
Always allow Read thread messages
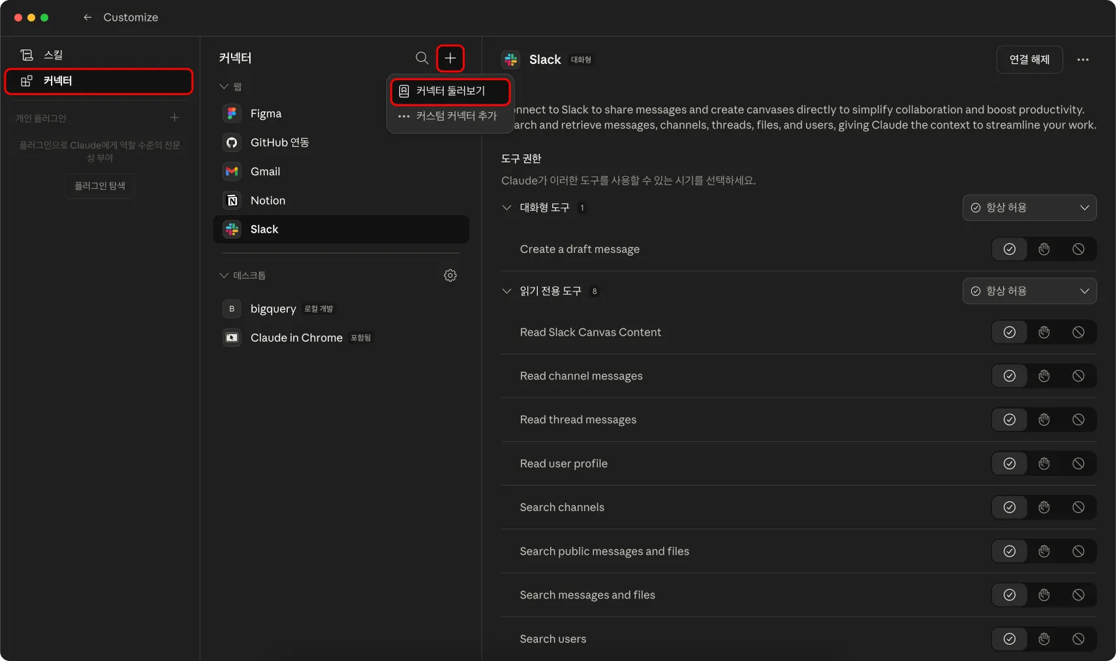(1010, 420)
